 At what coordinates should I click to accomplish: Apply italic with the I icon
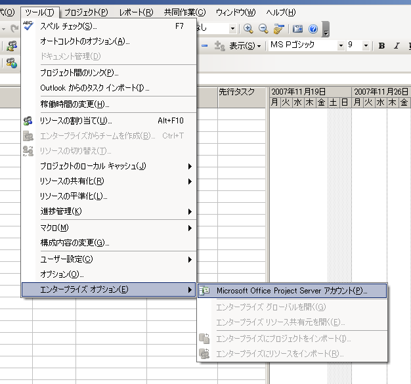click(x=397, y=46)
